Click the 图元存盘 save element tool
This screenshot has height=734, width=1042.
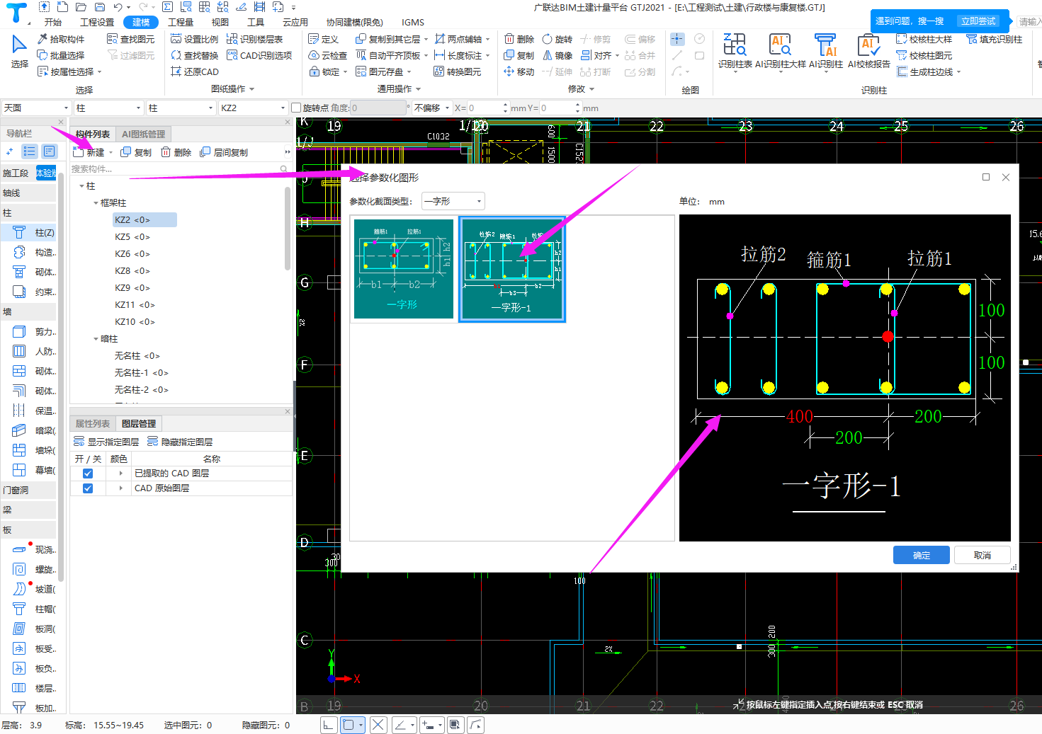coord(380,71)
